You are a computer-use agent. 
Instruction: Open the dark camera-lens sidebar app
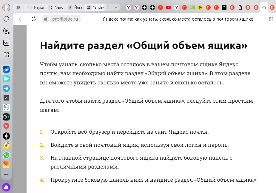[6, 117]
